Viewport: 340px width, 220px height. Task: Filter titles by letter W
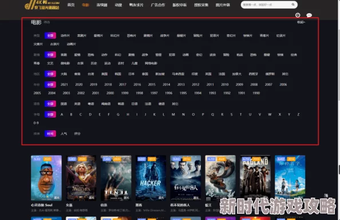pyautogui.click(x=270, y=114)
